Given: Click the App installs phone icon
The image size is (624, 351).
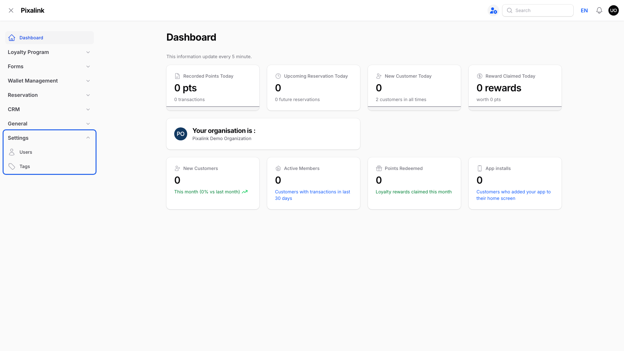Looking at the screenshot, I should click(x=480, y=168).
